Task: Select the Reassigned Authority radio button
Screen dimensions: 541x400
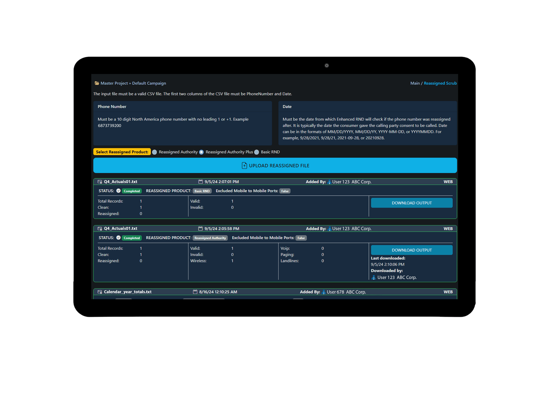Action: coord(154,152)
